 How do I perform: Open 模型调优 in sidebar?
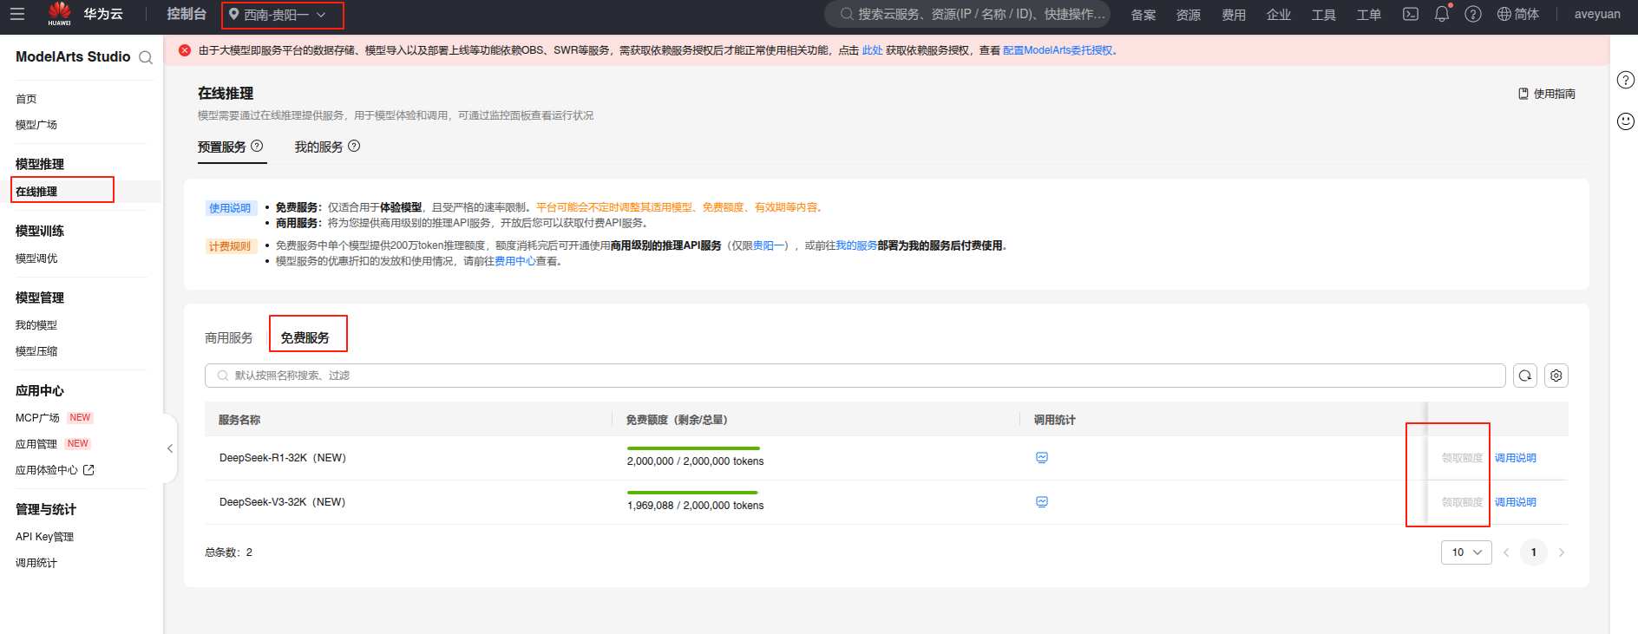click(x=36, y=258)
